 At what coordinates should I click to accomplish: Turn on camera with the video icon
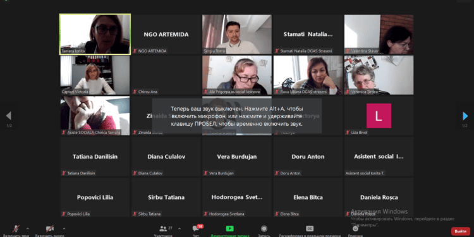(x=50, y=229)
